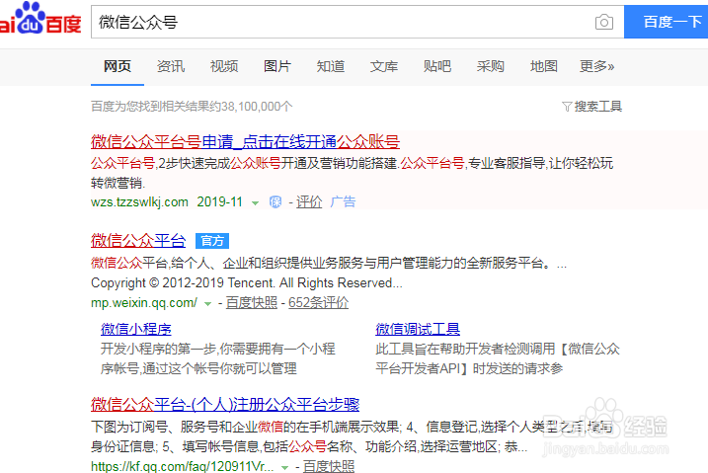Expand dropdown arrow next to kf.qq.com URL
Viewport: 708px width, 473px height.
pyautogui.click(x=285, y=468)
